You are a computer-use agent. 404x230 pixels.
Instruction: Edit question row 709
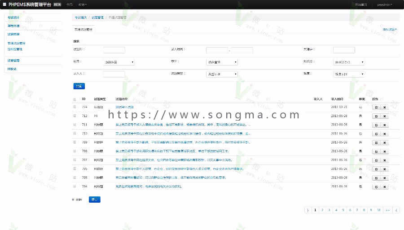point(376,143)
